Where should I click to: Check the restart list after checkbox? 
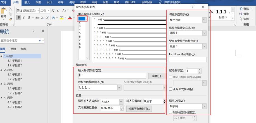[x=170, y=77]
